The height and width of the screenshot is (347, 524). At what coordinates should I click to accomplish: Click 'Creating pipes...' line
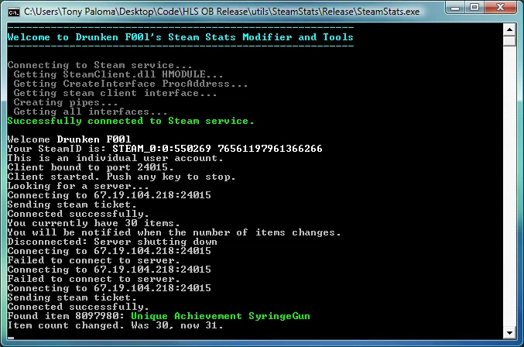(x=66, y=102)
